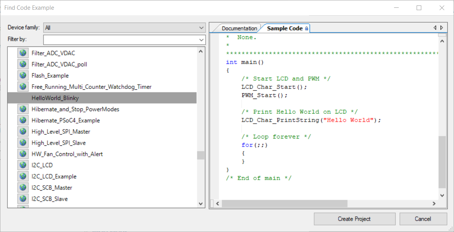Open the Filter by dropdown
Screen dimensions: 454x232
[201, 39]
